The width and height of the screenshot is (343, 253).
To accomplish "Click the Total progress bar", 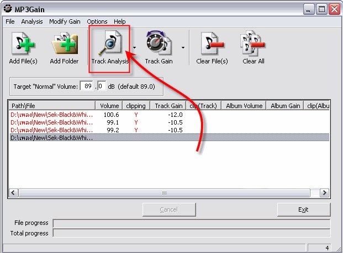I will pyautogui.click(x=192, y=233).
